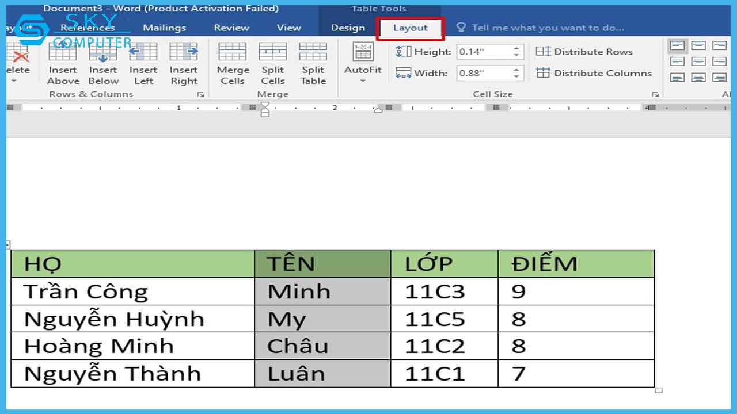Image resolution: width=737 pixels, height=414 pixels.
Task: Open the Design tab
Action: pos(348,28)
